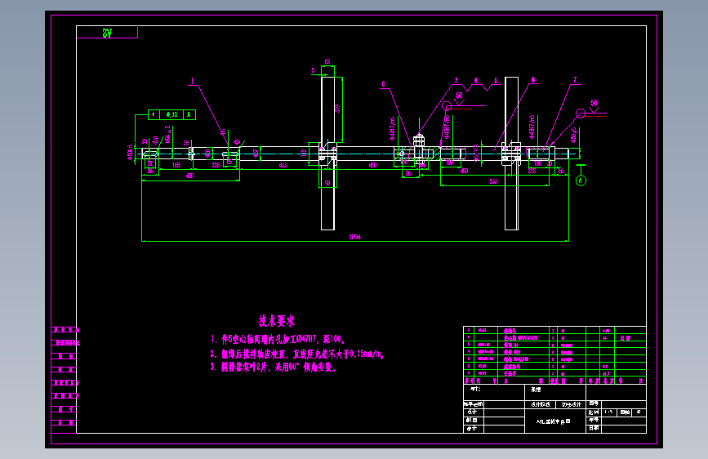
Task: Click the overall length dimension 2094
Action: pyautogui.click(x=355, y=237)
